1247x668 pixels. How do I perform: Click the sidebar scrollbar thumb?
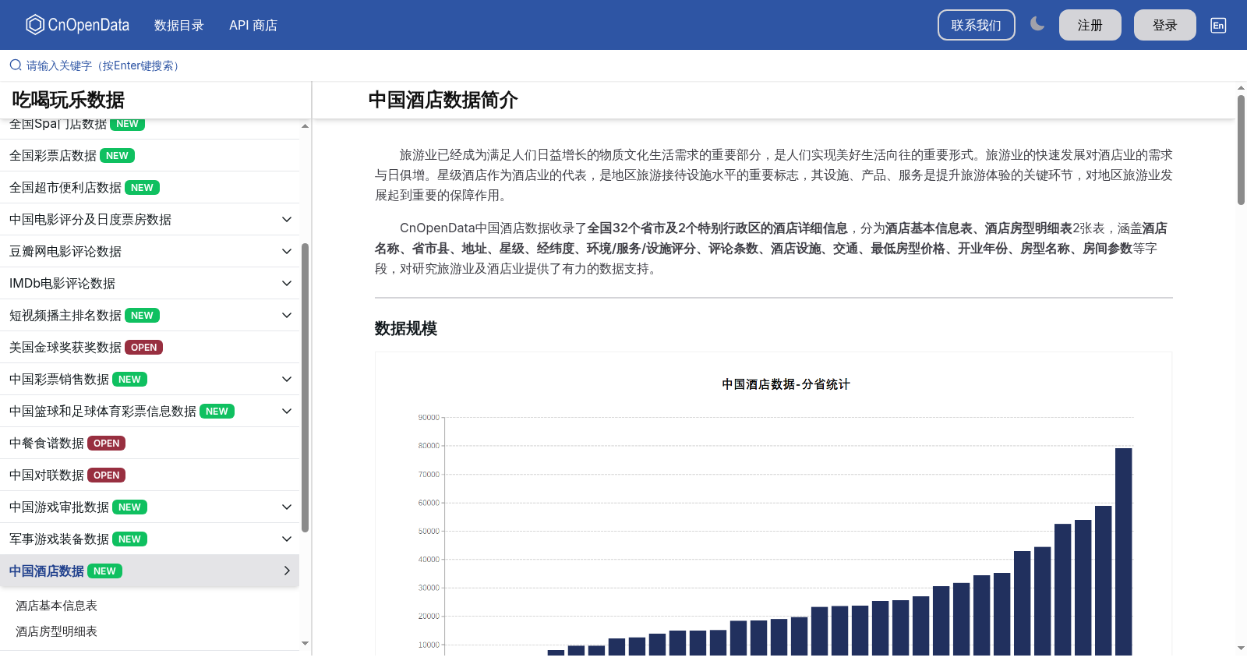(305, 387)
